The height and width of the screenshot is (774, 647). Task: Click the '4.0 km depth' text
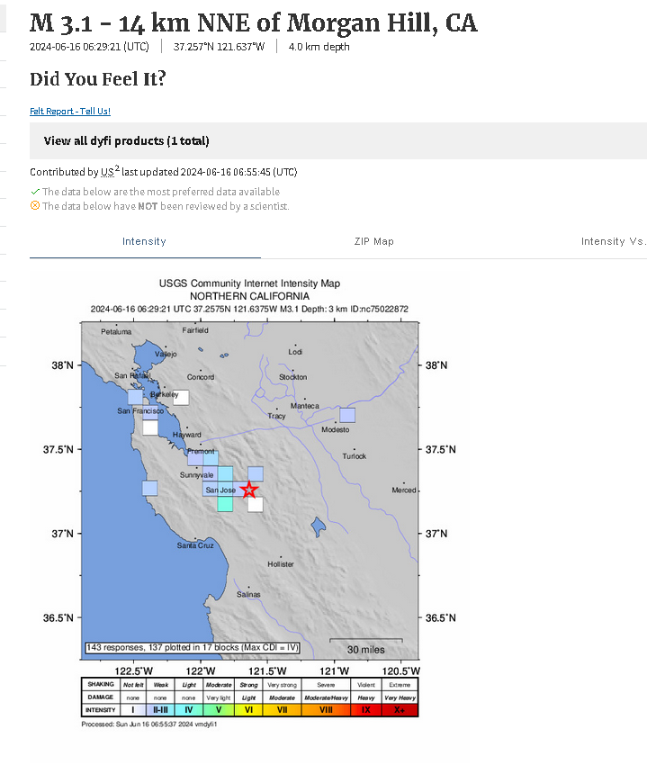click(319, 47)
